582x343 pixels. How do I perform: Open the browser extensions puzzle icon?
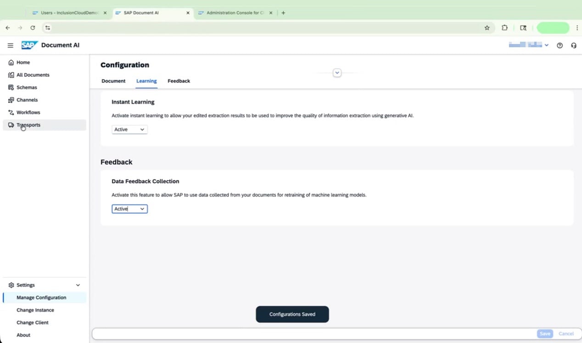coord(504,28)
